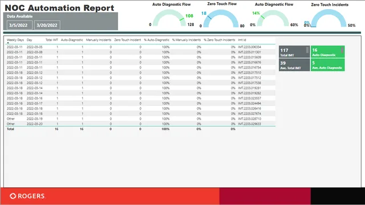Select row with Imt Id IMT.2203.019282

(140, 93)
